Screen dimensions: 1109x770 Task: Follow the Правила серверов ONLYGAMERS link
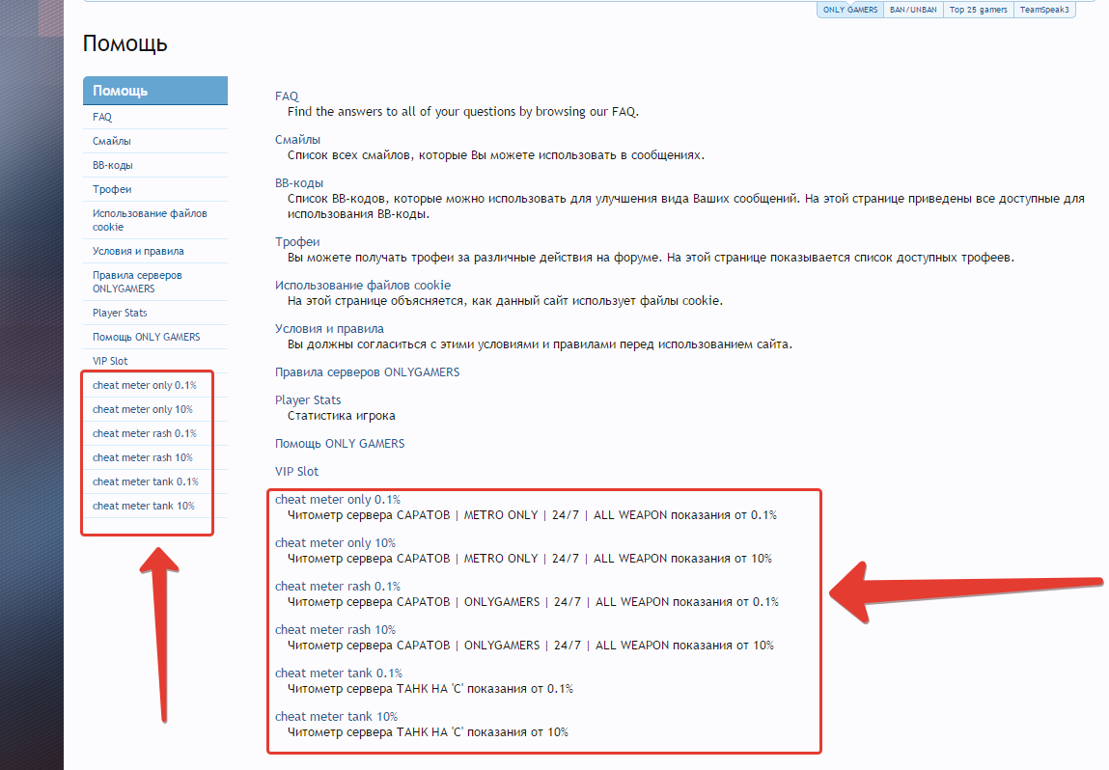[367, 371]
